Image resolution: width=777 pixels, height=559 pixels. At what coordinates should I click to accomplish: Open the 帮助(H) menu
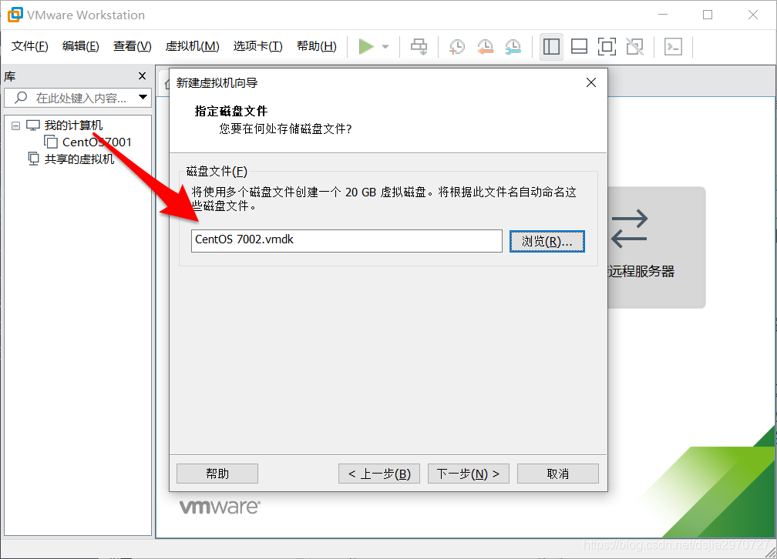point(317,46)
